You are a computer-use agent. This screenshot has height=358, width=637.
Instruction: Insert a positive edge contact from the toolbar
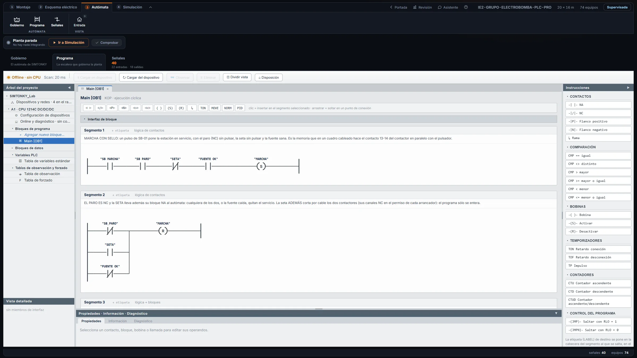coord(112,108)
